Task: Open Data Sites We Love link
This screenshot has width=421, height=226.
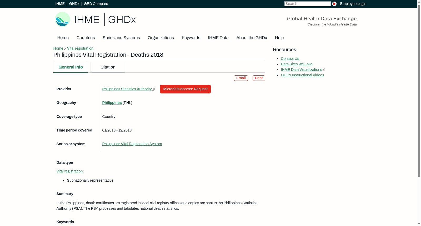Action: click(297, 64)
